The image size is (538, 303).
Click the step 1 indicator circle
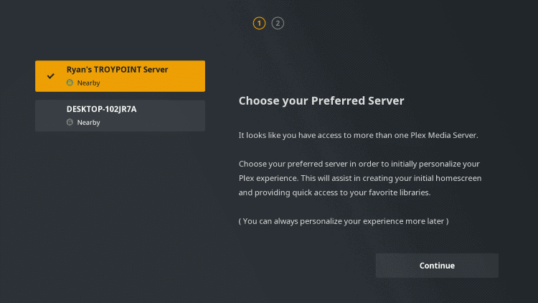pos(259,23)
